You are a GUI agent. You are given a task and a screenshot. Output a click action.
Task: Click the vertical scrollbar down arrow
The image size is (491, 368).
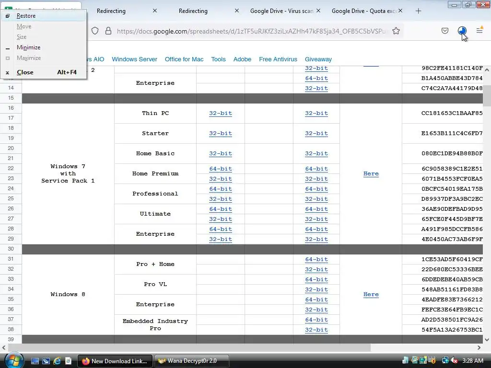(487, 340)
